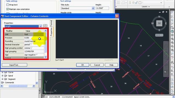Select the Spiral tree item
The width and height of the screenshot is (175, 98).
click(x=10, y=76)
